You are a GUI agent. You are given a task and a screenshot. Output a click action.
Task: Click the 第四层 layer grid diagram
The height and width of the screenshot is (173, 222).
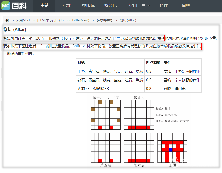[x=139, y=115]
